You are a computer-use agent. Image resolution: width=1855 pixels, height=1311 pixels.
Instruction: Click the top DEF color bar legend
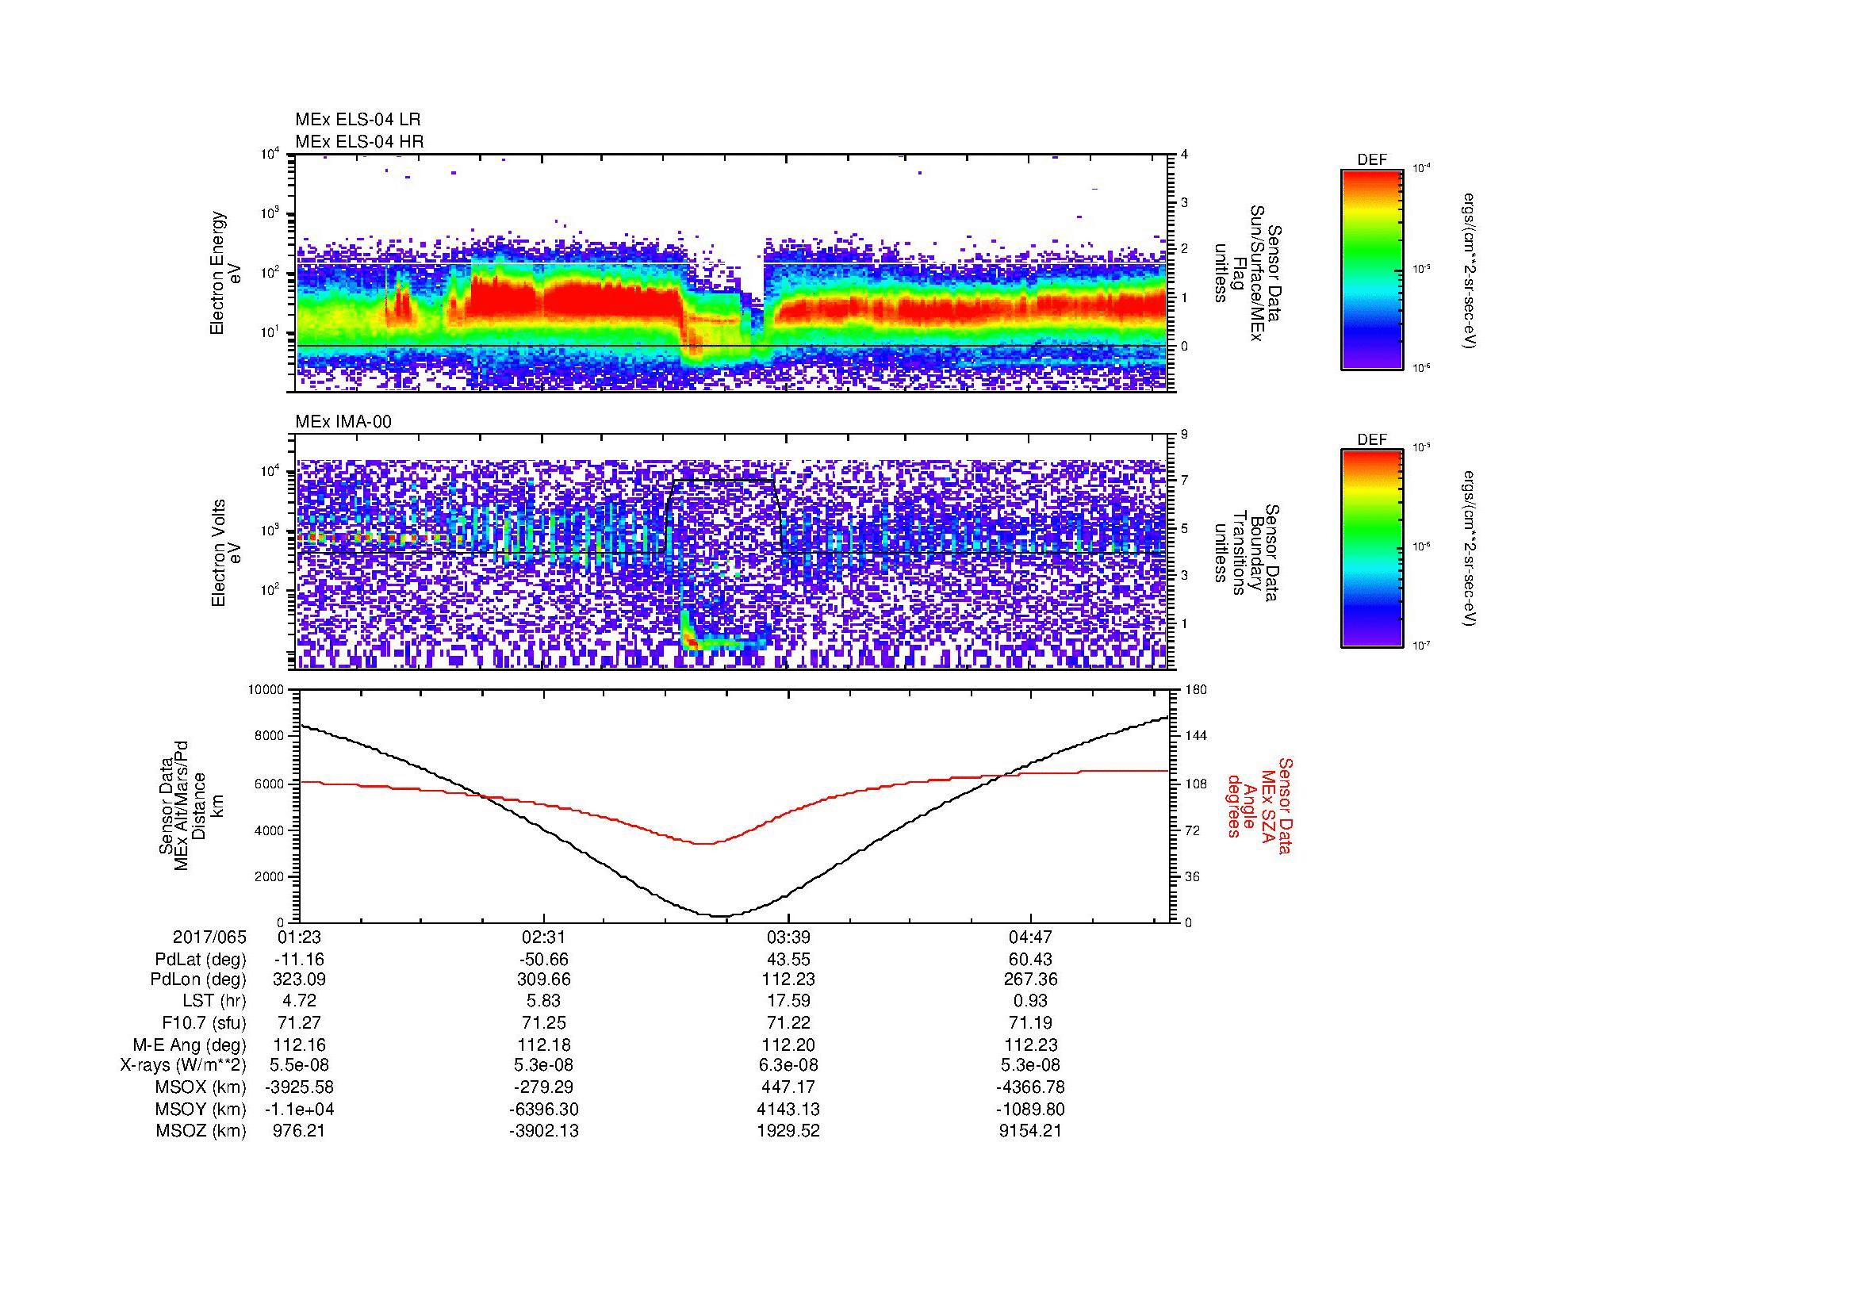point(1372,269)
